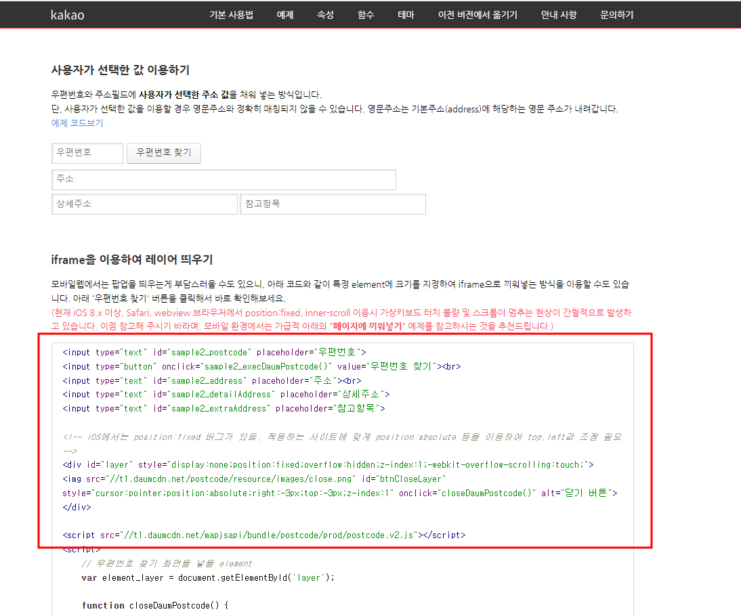The image size is (741, 616).
Task: Focus the 상세주소 input field
Action: click(144, 204)
